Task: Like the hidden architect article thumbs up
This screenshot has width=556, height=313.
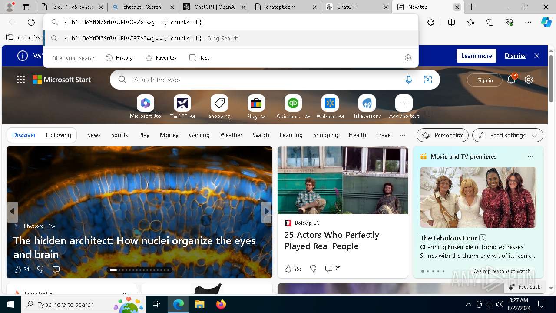Action: point(18,270)
